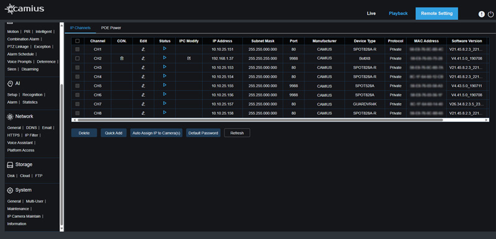Click the table scrollbar right arrow
Viewport: 496px width, 239px height.
[x=487, y=120]
